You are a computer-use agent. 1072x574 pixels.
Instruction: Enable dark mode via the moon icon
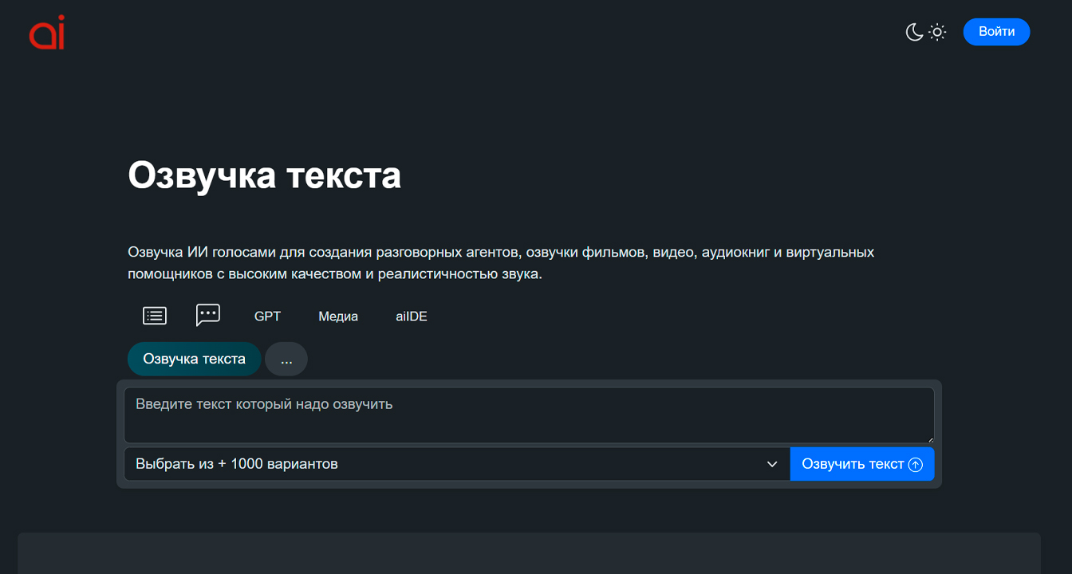point(914,32)
